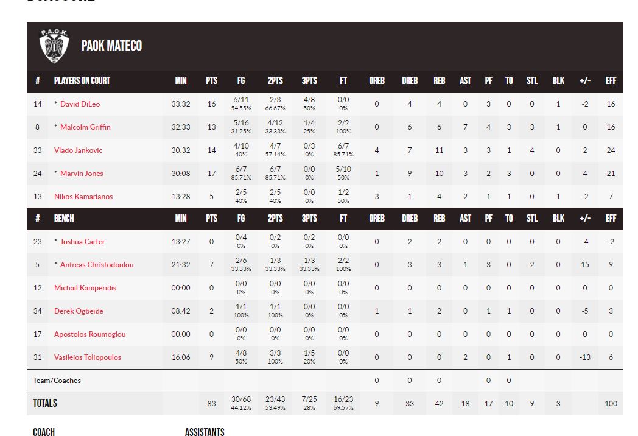Click the PAOK MATECO team title
This screenshot has height=436, width=638.
[111, 46]
